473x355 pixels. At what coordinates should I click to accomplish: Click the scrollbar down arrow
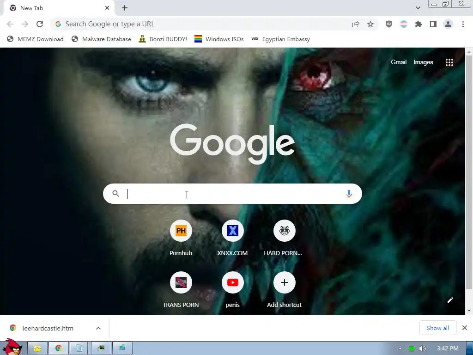[469, 311]
